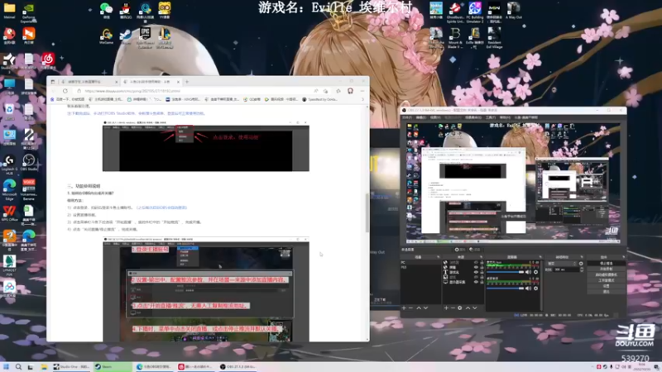Image resolution: width=662 pixels, height=372 pixels.
Task: Move the selected source down in OBS
Action: (474, 308)
